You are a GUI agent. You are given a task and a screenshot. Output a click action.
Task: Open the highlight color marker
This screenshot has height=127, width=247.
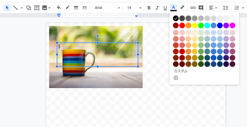(182, 7)
